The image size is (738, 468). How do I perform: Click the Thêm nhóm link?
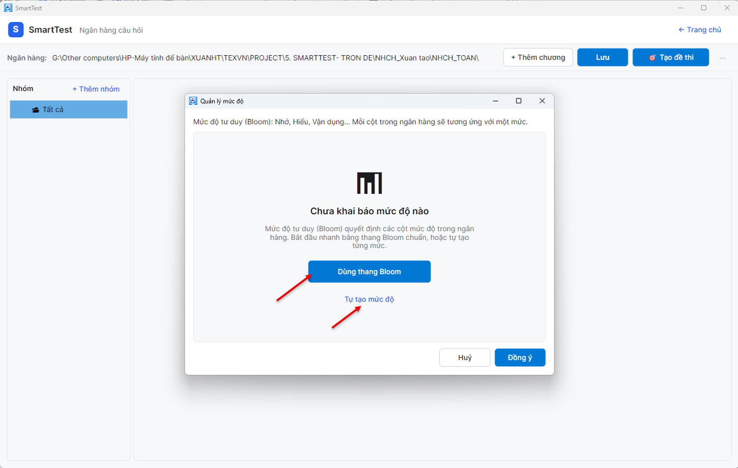tap(96, 89)
